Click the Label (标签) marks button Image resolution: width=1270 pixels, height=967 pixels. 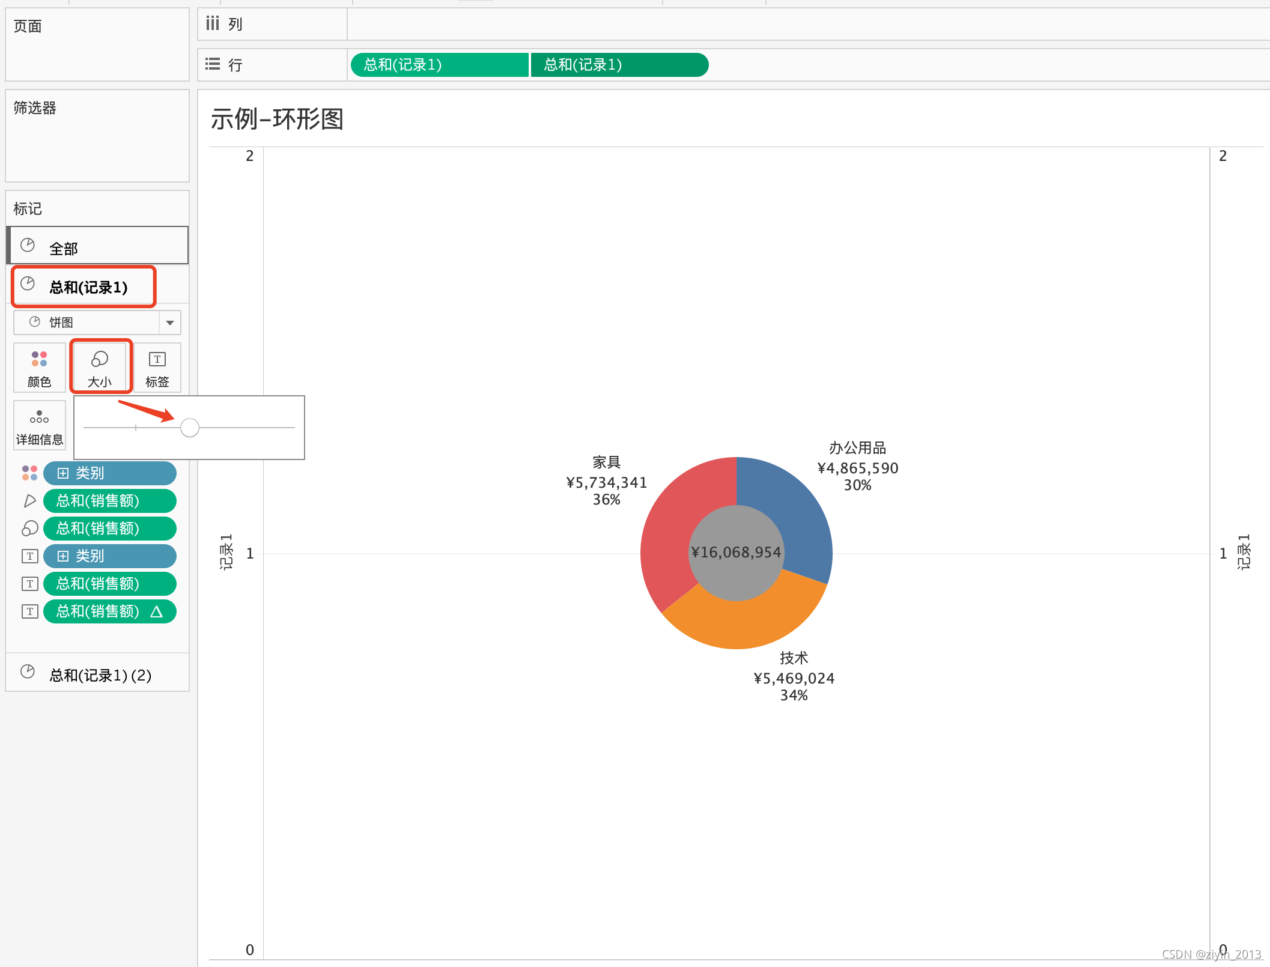click(157, 368)
